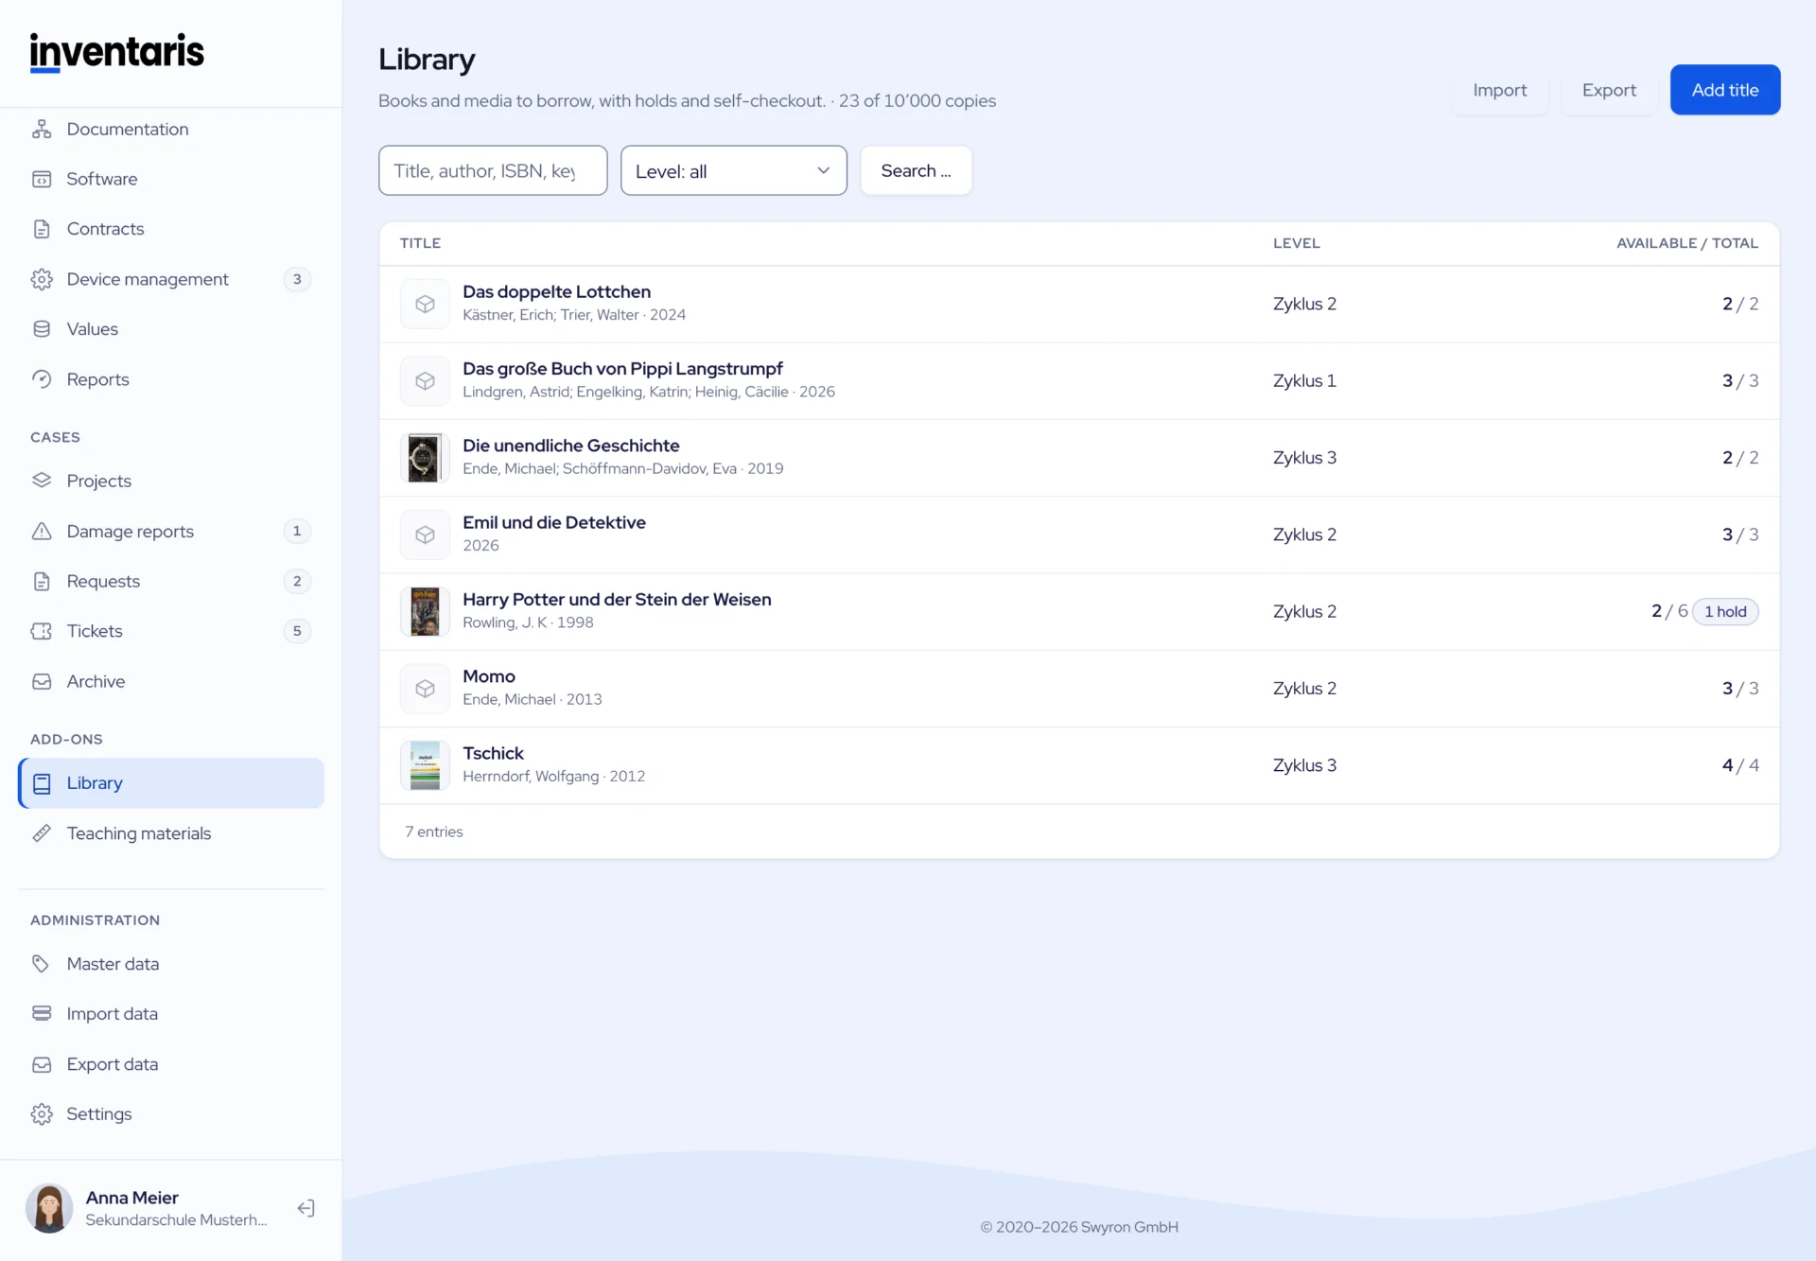Viewport: 1816px width, 1261px height.
Task: Click the Settings gear icon in Administration
Action: pos(42,1114)
